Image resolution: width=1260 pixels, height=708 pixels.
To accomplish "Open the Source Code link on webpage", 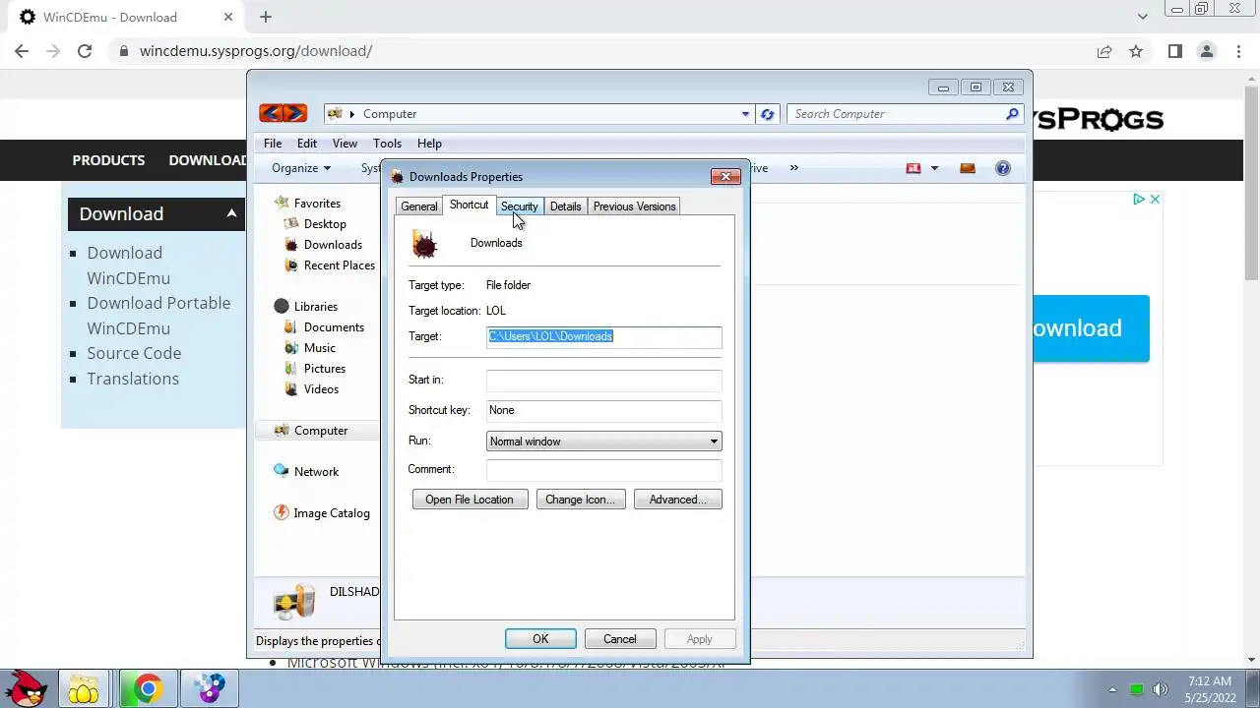I will [x=134, y=353].
